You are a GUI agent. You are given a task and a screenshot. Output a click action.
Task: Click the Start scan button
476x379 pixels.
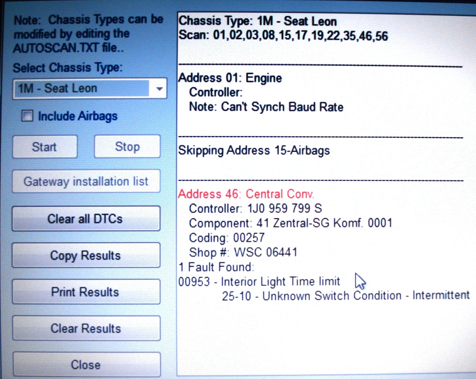(x=45, y=147)
